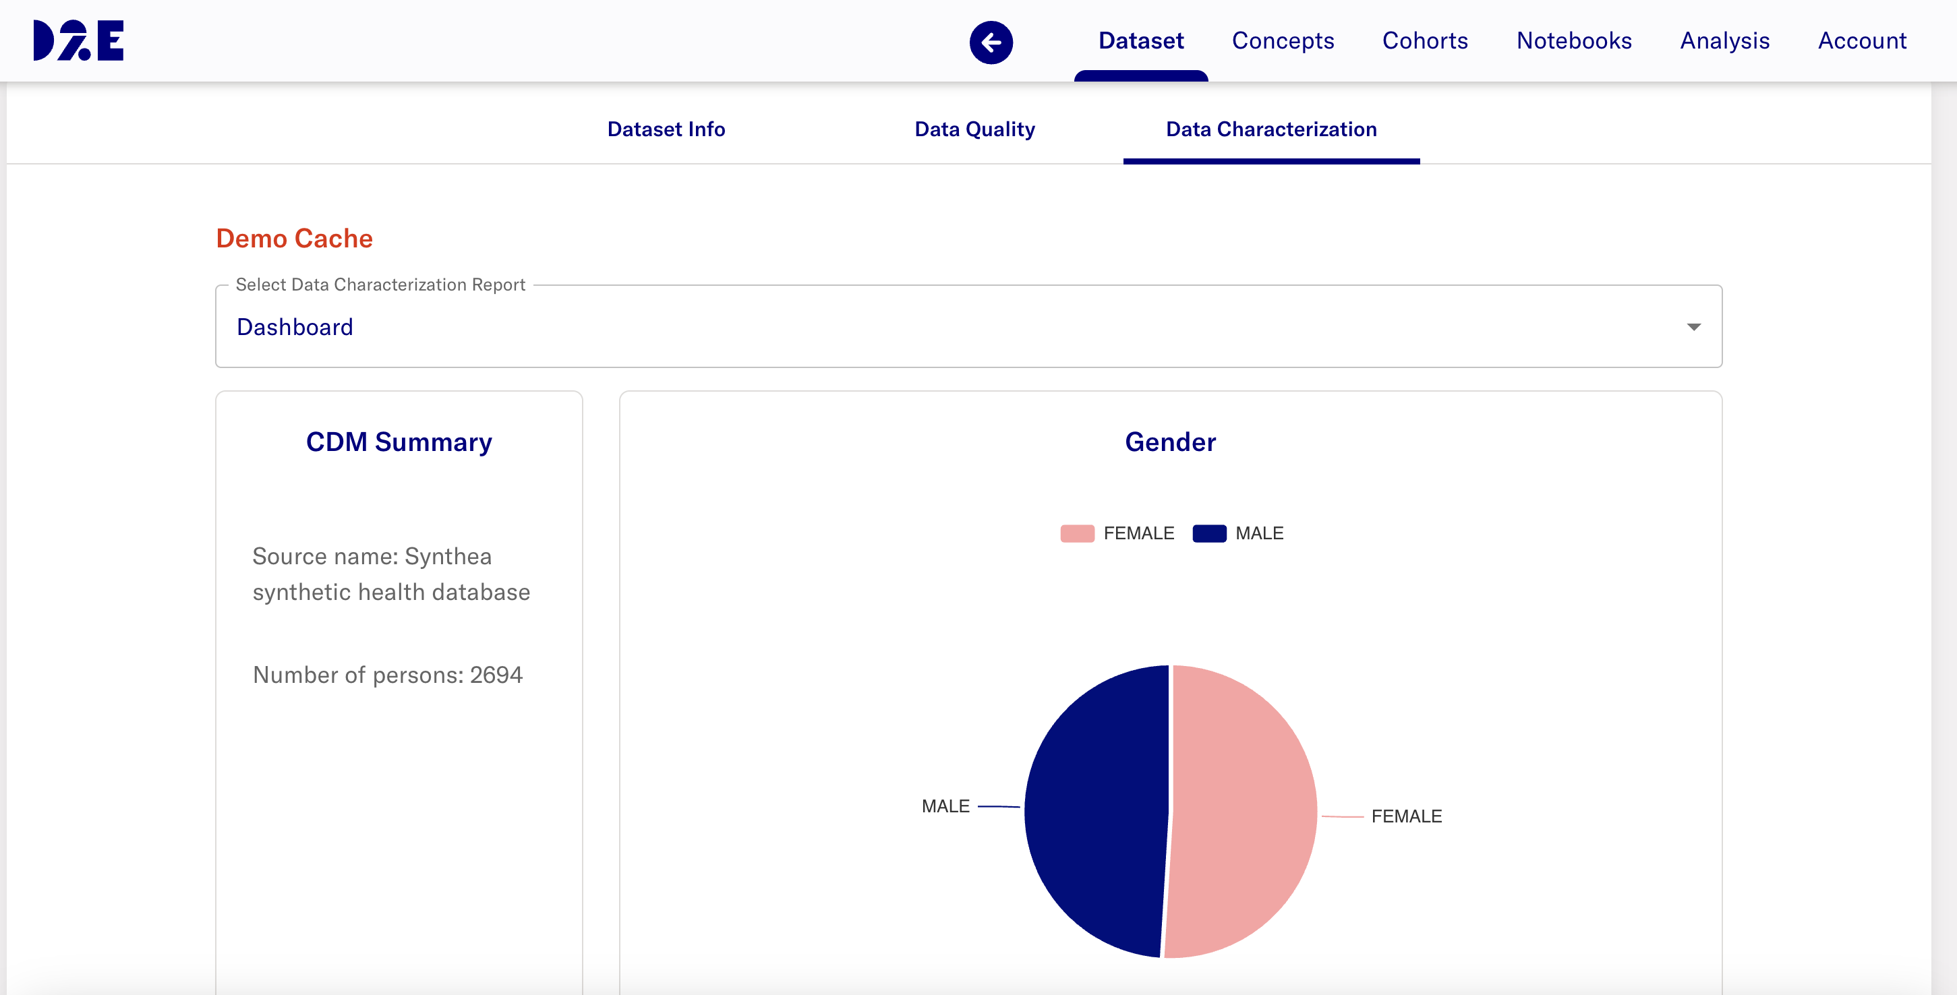
Task: Open the Account menu
Action: point(1861,41)
